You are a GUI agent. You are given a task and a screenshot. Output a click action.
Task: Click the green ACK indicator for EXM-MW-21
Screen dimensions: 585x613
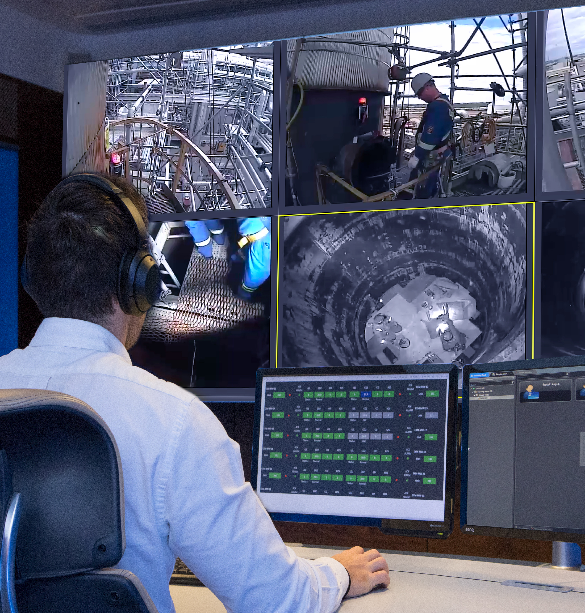coord(407,481)
